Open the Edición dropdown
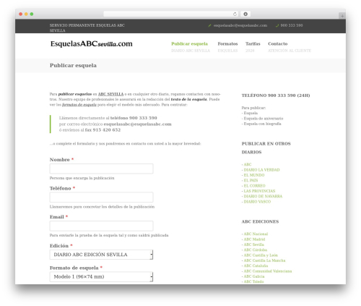This screenshot has height=306, width=361. point(101,255)
